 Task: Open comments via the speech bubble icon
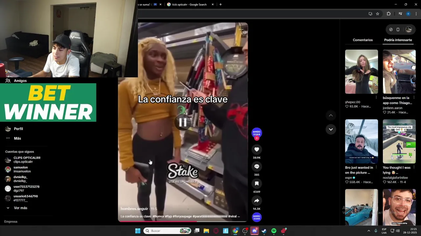point(257,167)
